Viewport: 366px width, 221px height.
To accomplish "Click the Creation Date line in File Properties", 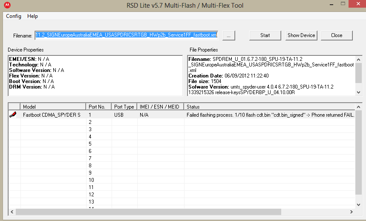I will coord(228,76).
